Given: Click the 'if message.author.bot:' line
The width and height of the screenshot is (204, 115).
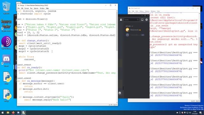Looking at the screenshot, I should 34,89.
